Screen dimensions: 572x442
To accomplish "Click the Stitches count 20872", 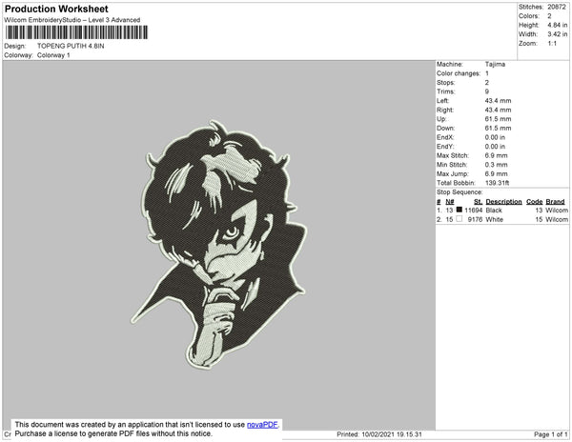I will [557, 7].
